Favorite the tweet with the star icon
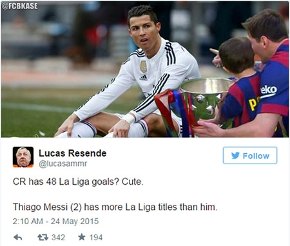Viewport: 290px width, 246px height. (x=82, y=237)
